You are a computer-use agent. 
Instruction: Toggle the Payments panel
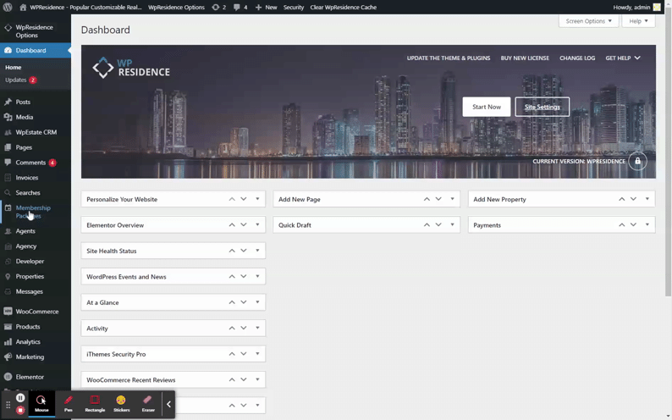click(647, 224)
